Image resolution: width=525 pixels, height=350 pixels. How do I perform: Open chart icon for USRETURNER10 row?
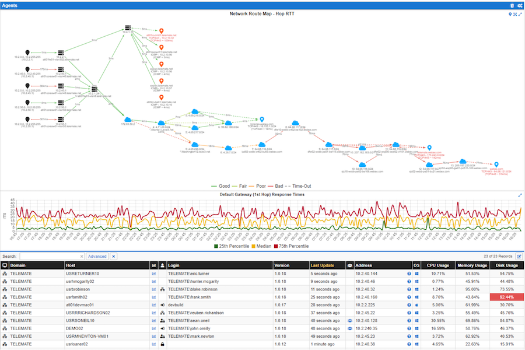pyautogui.click(x=153, y=274)
